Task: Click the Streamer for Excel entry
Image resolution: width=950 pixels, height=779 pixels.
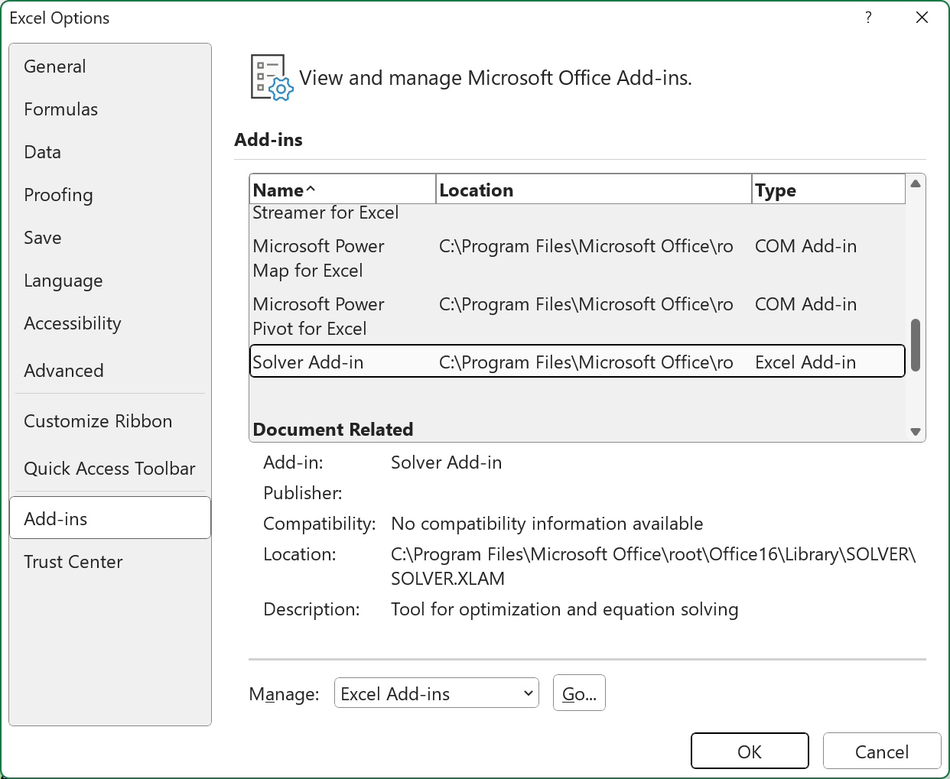Action: (x=326, y=213)
